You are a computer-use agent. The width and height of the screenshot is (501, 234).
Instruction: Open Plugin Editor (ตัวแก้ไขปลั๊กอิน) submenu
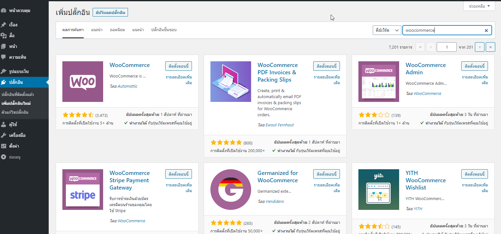coord(15,112)
